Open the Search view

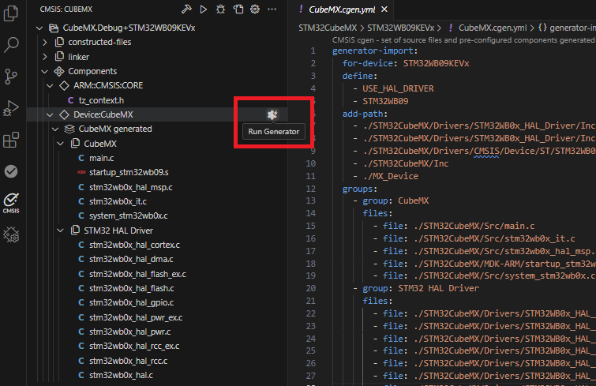[11, 44]
